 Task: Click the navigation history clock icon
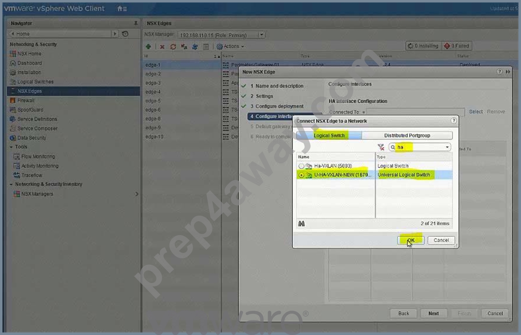125,34
